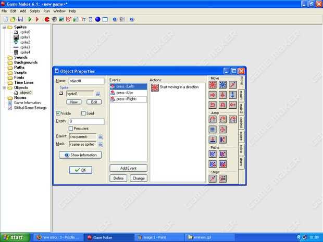Screen dimensions: 323x242
Task: Open the Parent object chooser menu
Action: click(x=101, y=137)
